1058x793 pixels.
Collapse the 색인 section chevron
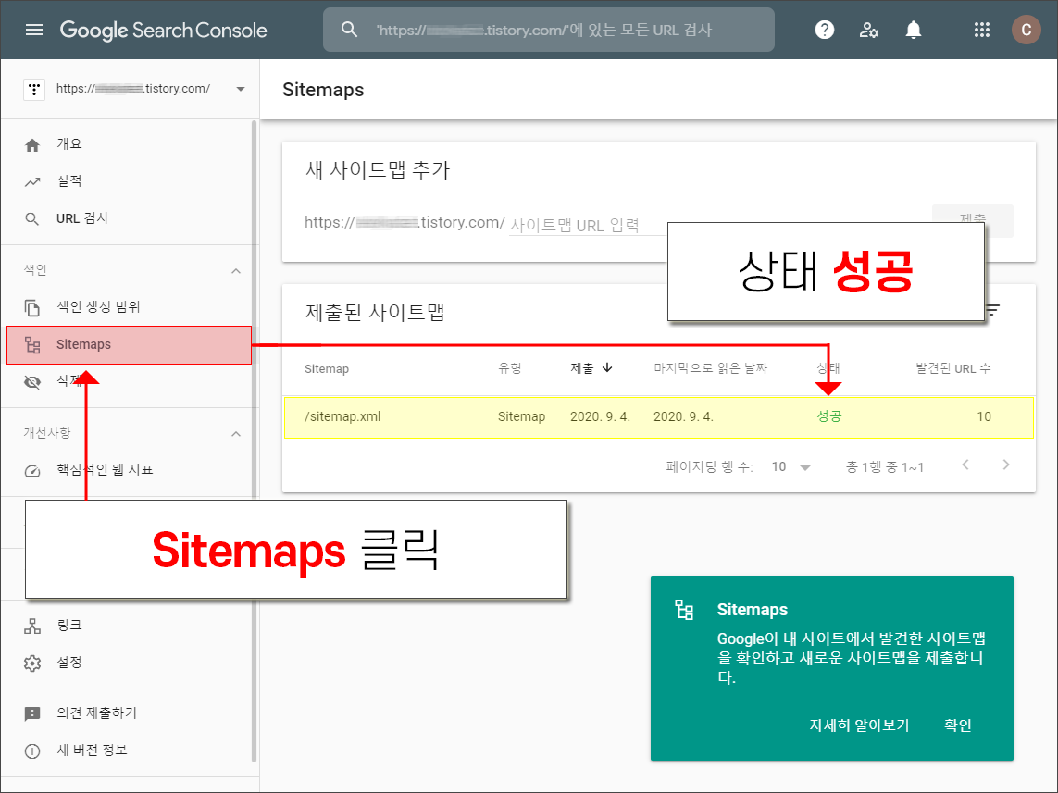click(x=236, y=270)
